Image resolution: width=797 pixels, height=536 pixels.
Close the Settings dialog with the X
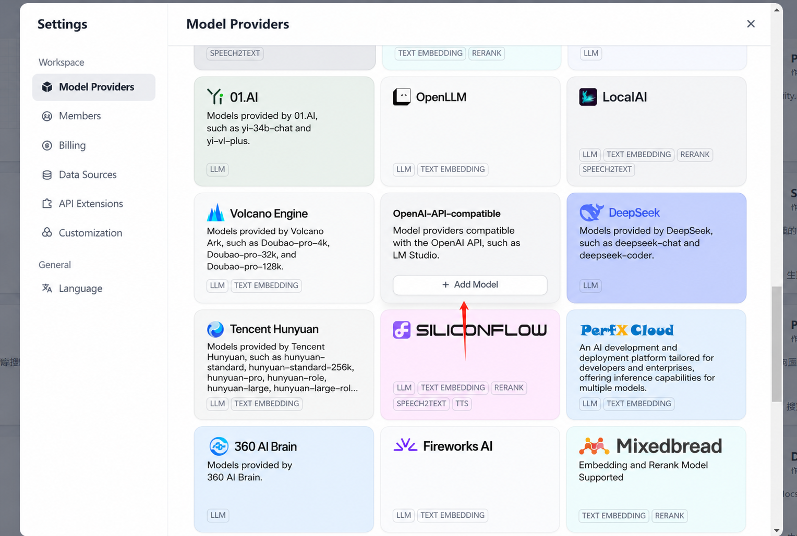tap(751, 24)
